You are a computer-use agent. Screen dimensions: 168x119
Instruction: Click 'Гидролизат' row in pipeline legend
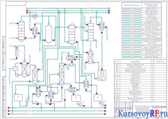(141, 43)
